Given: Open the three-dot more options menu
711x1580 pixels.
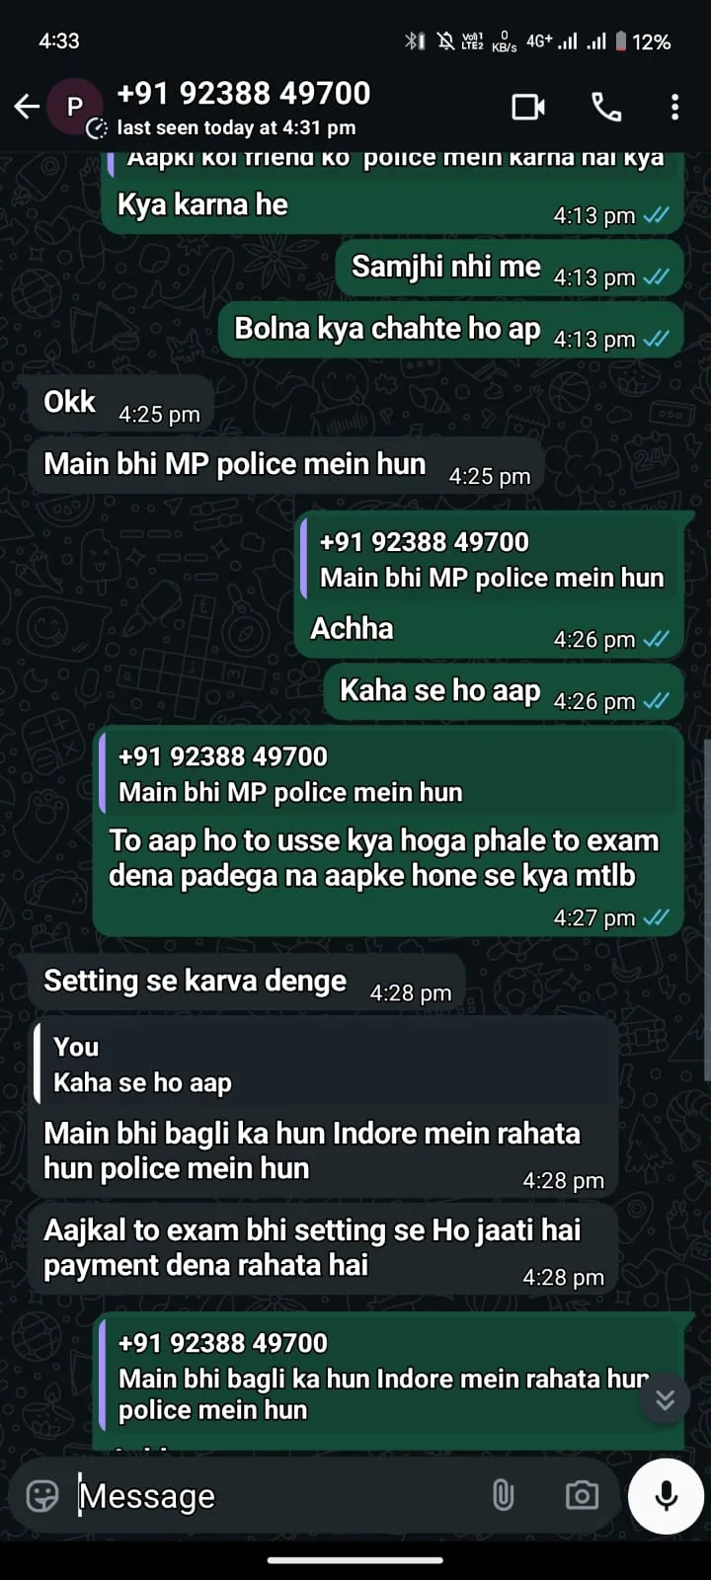Looking at the screenshot, I should pos(674,107).
